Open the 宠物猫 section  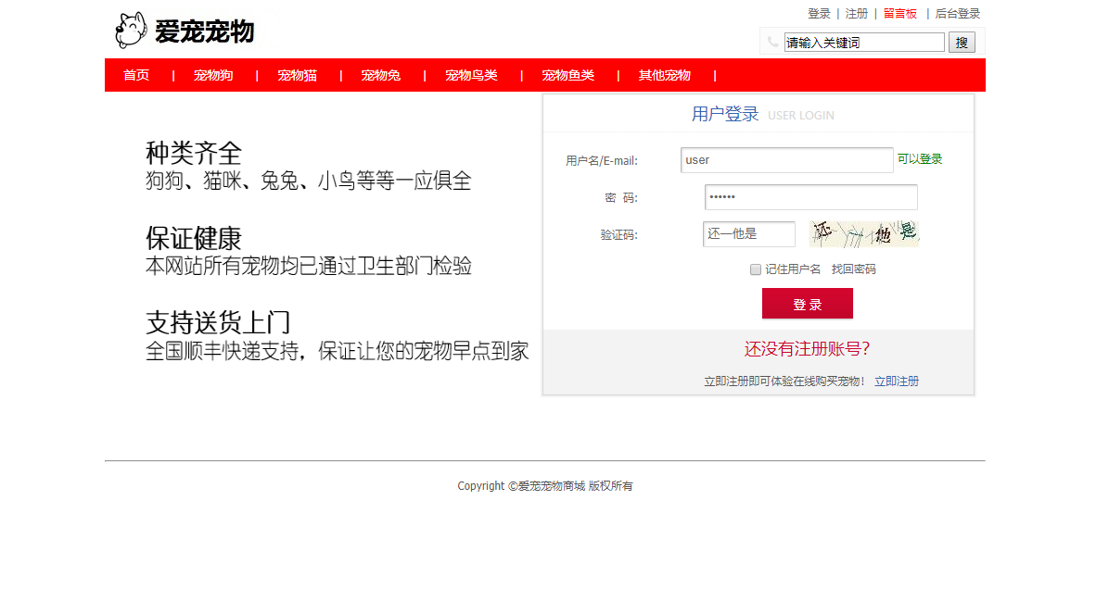(x=297, y=75)
